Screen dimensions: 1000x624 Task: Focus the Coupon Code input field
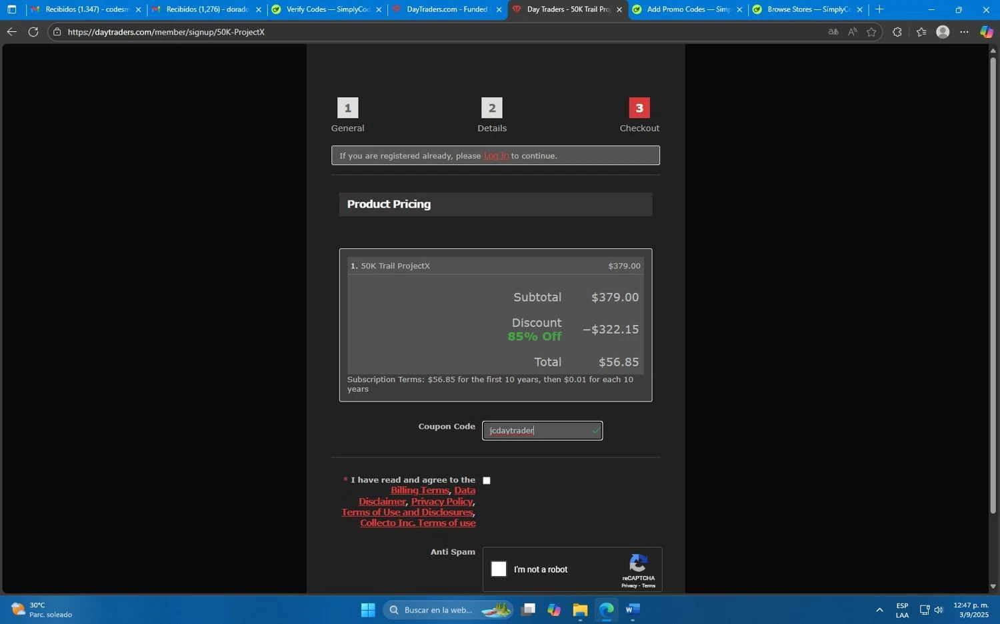542,431
